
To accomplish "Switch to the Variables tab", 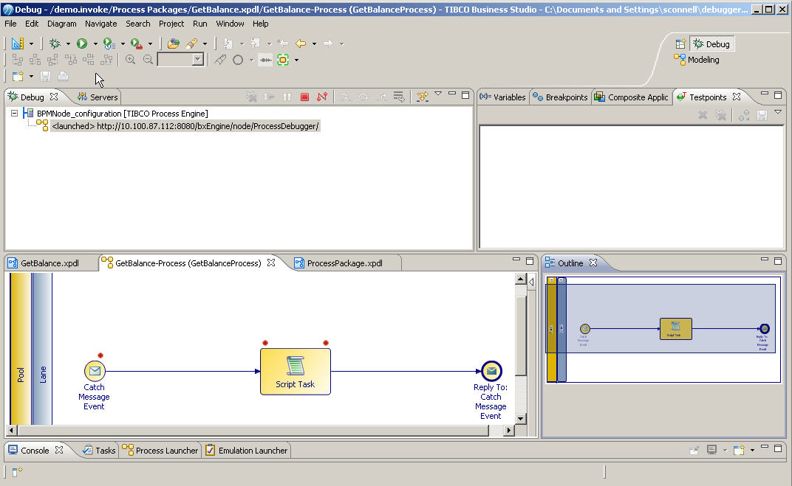I will pyautogui.click(x=502, y=97).
